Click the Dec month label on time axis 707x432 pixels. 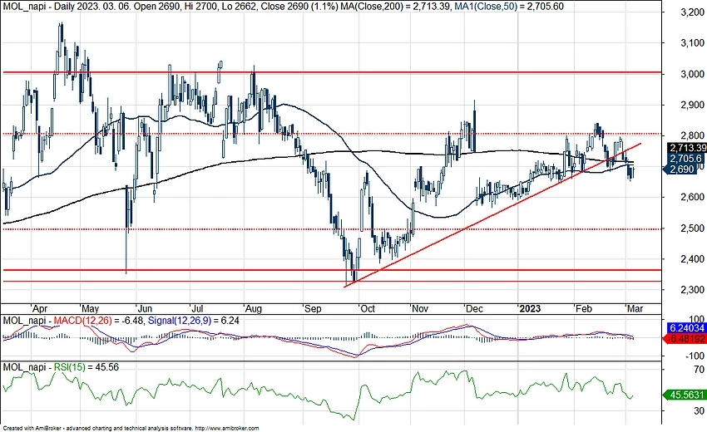click(x=474, y=309)
